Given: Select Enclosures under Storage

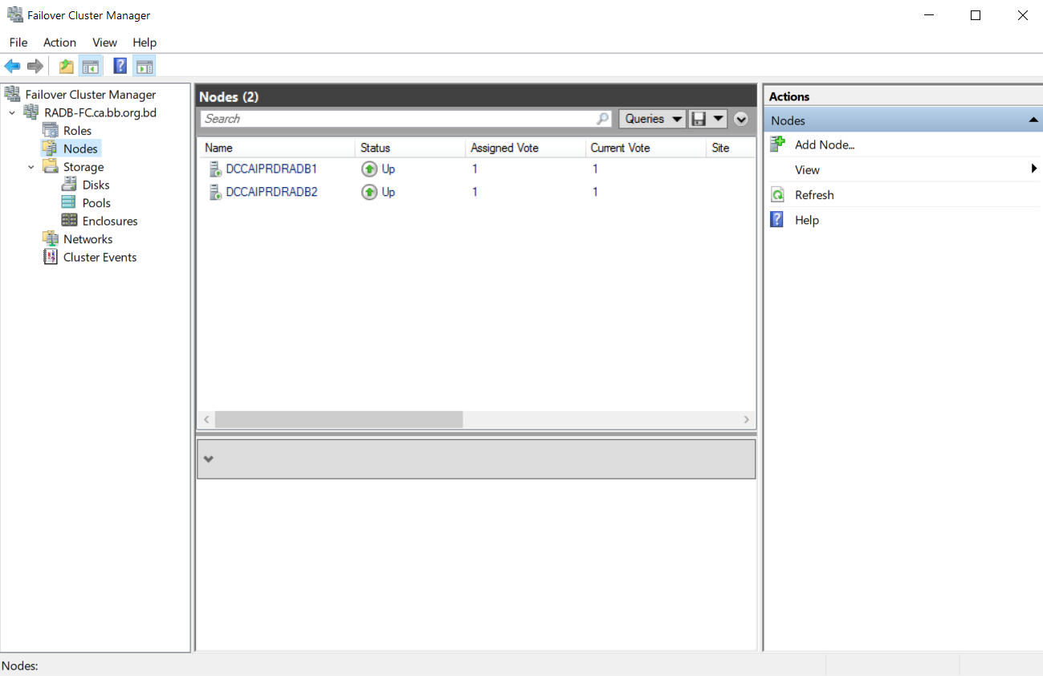Looking at the screenshot, I should click(x=110, y=221).
